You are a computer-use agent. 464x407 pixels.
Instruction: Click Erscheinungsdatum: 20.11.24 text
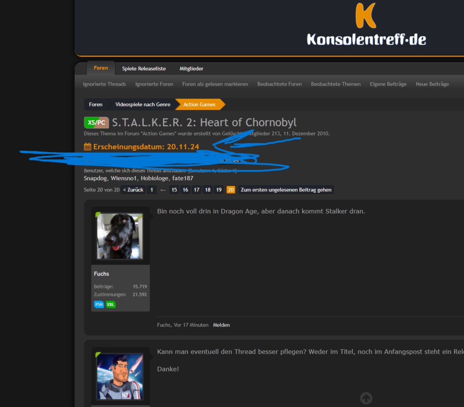click(x=146, y=146)
